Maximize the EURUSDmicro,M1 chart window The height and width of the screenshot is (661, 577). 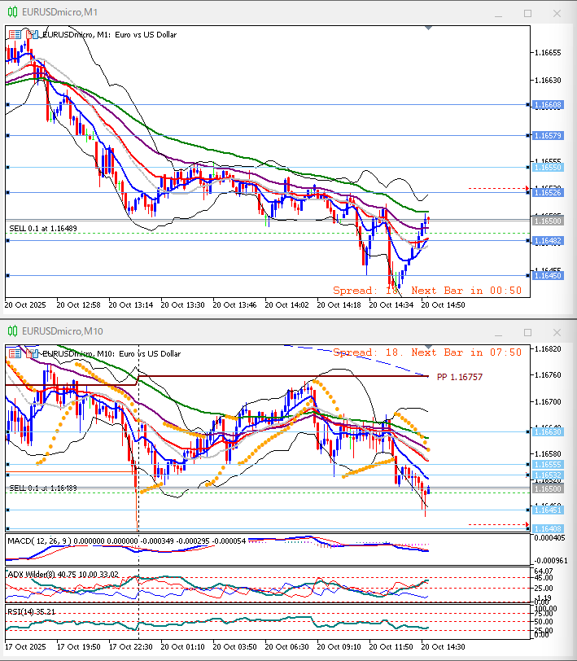(527, 13)
